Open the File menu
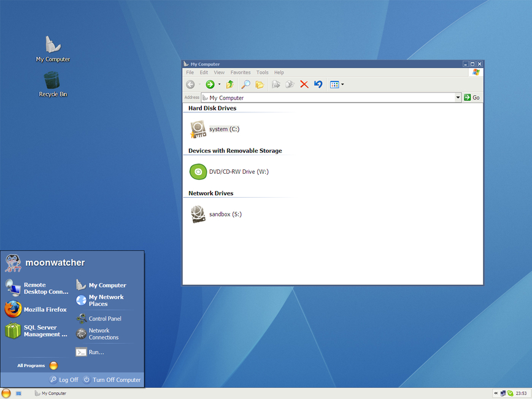This screenshot has width=532, height=399. pos(190,72)
